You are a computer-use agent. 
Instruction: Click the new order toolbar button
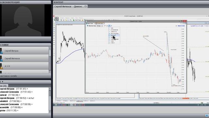(x=77, y=20)
